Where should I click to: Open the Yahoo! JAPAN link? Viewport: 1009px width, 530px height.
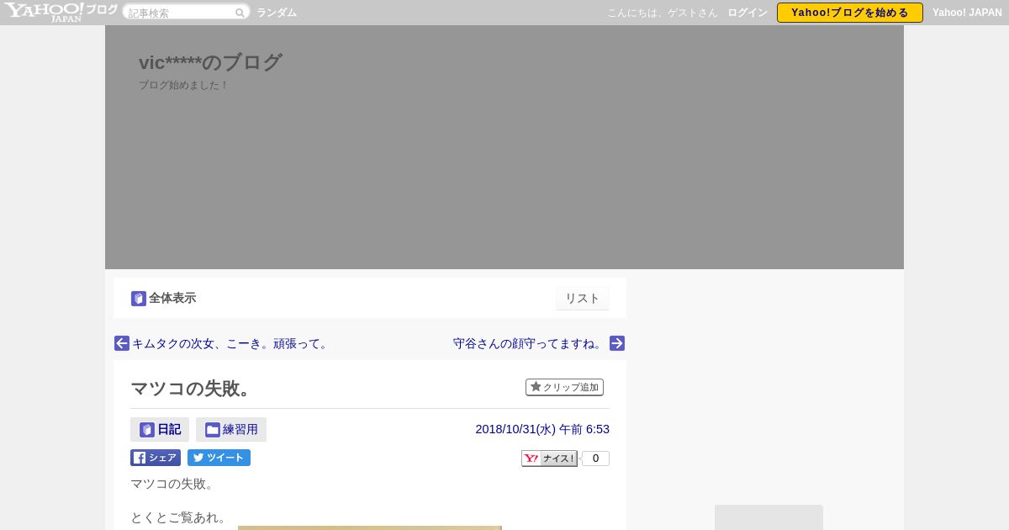click(x=967, y=13)
